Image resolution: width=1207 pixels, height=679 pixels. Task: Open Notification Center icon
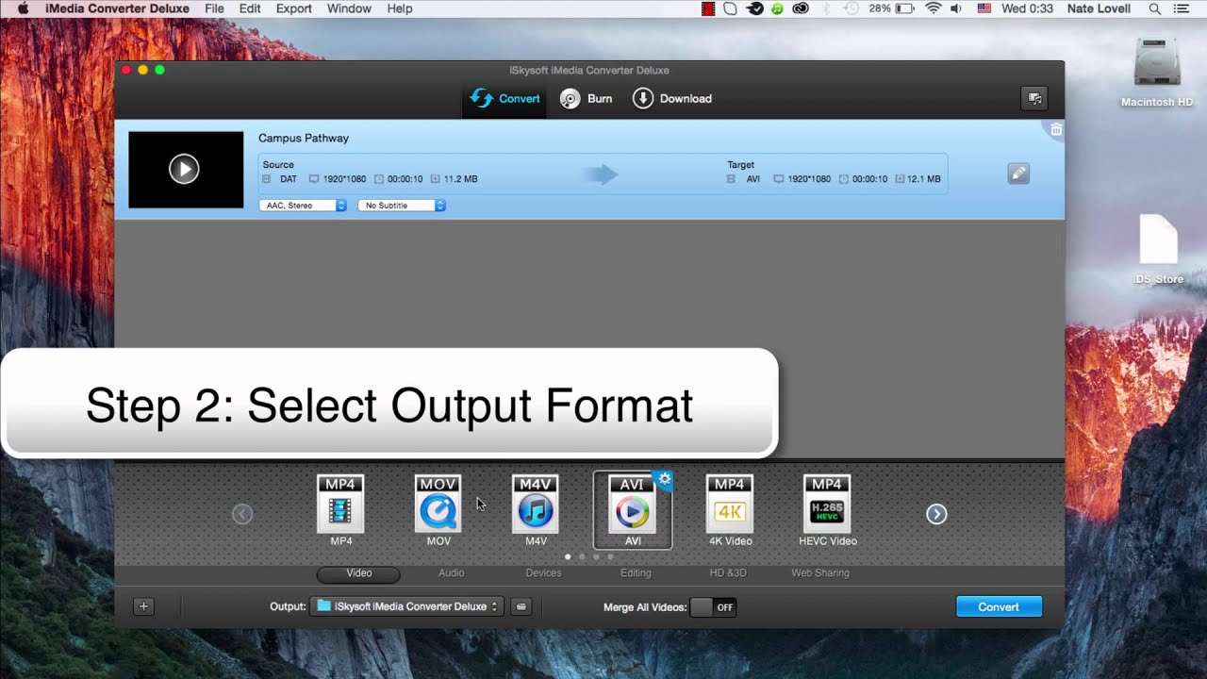[1181, 8]
